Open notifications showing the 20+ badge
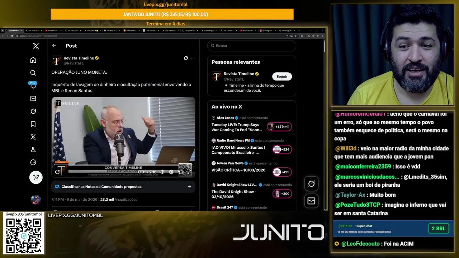 pos(33,85)
